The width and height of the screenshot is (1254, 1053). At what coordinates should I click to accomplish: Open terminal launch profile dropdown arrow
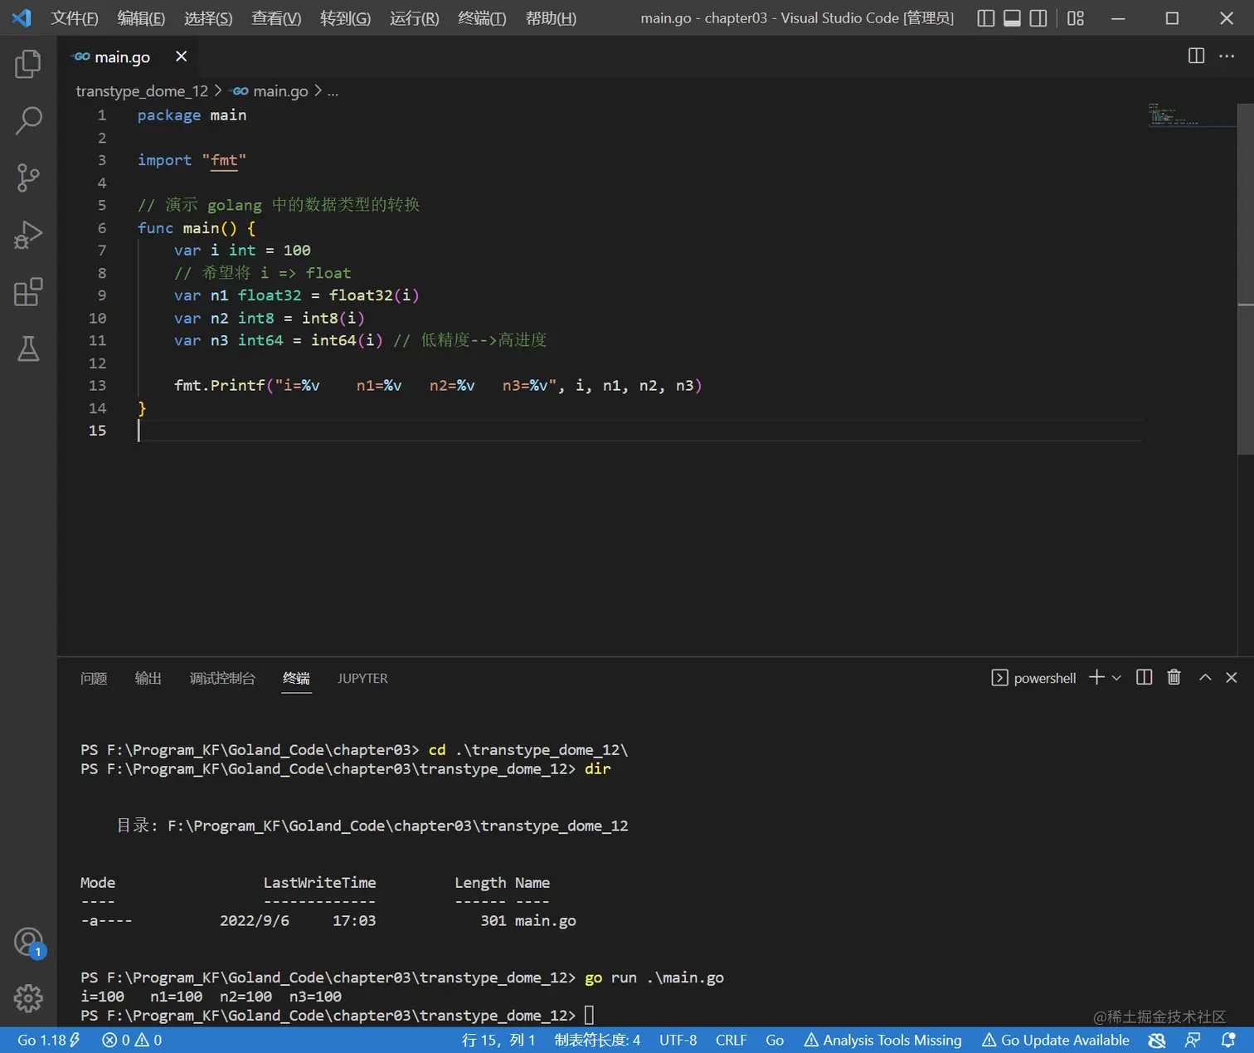click(1116, 678)
